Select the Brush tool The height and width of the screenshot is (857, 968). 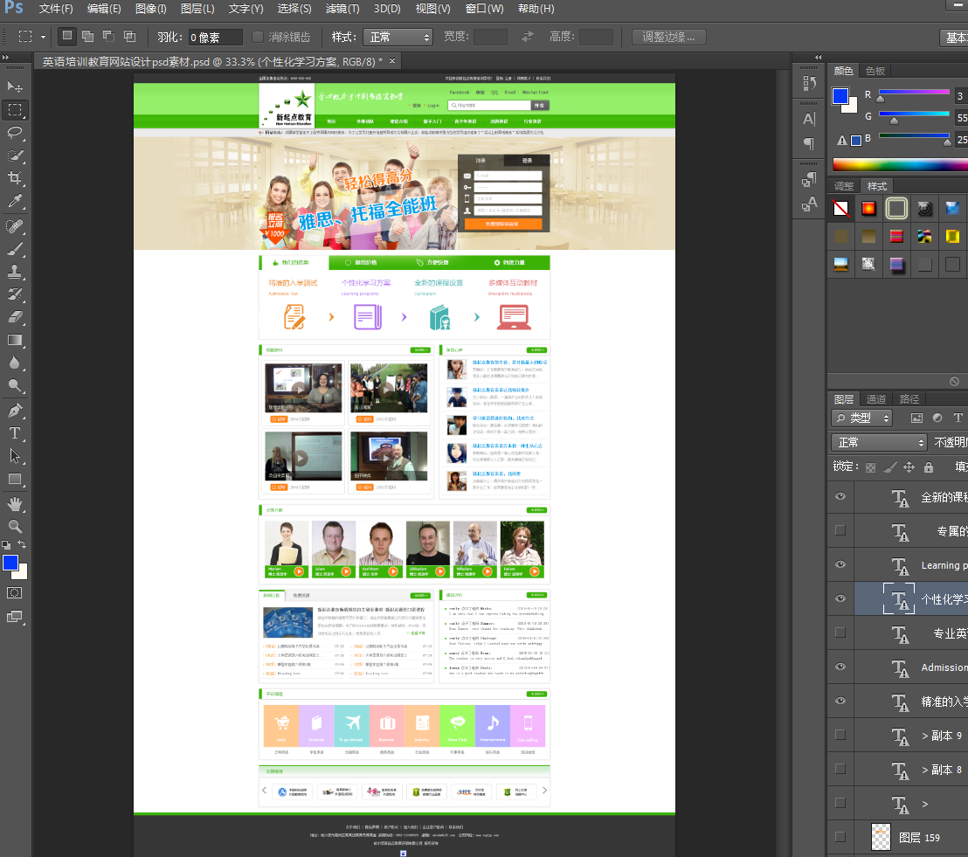point(15,249)
